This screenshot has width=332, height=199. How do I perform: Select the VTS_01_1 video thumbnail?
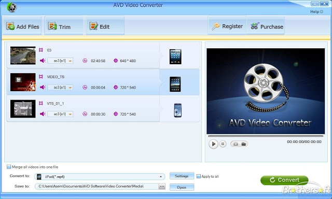(x=23, y=109)
